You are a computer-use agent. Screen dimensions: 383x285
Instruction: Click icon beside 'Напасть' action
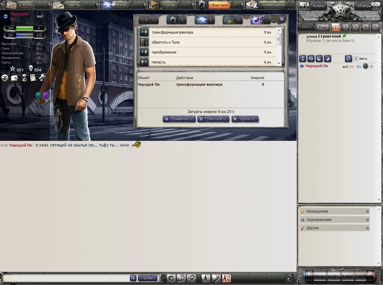(x=144, y=62)
